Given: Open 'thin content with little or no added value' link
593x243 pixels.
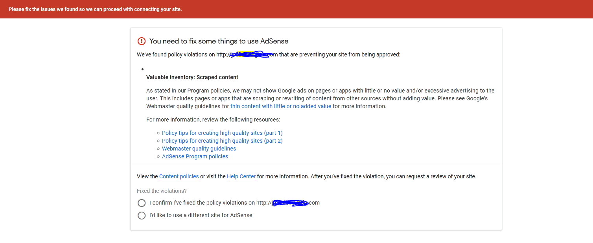Looking at the screenshot, I should [x=281, y=106].
